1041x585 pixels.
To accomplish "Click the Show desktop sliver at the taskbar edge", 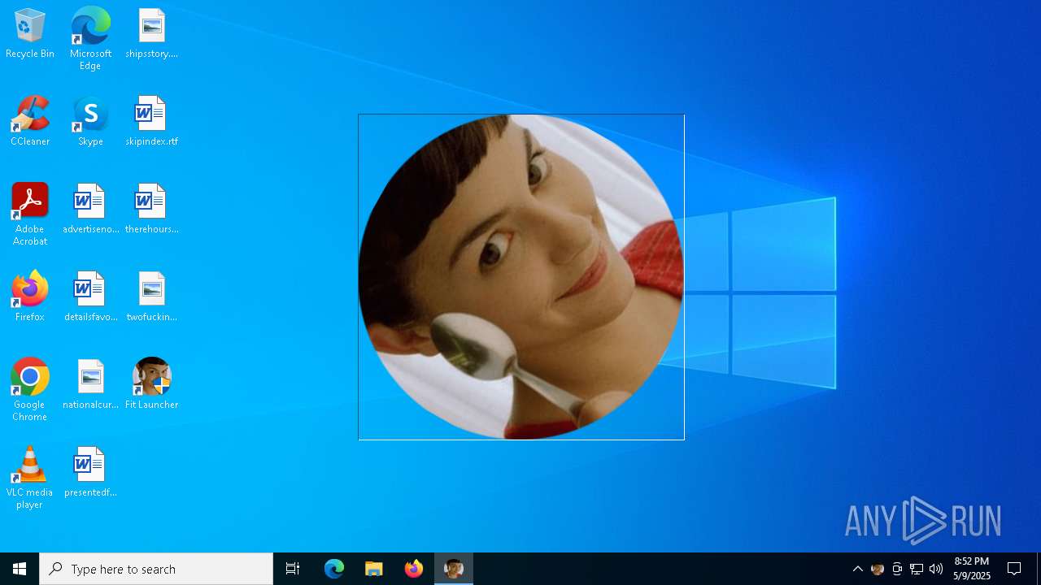I will (1039, 569).
